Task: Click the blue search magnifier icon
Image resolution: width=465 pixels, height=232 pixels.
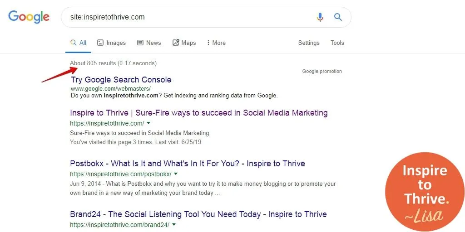Action: point(338,17)
